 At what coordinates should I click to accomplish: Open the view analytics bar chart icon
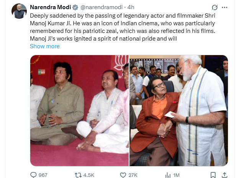(168, 175)
